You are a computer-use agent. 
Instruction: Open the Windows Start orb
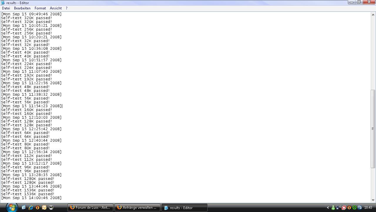coord(12,207)
